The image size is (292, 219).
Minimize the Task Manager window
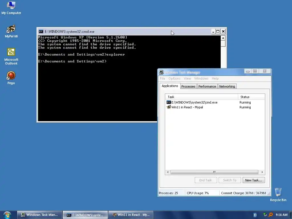pyautogui.click(x=248, y=71)
